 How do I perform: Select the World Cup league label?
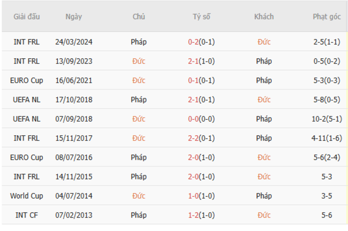(x=26, y=196)
